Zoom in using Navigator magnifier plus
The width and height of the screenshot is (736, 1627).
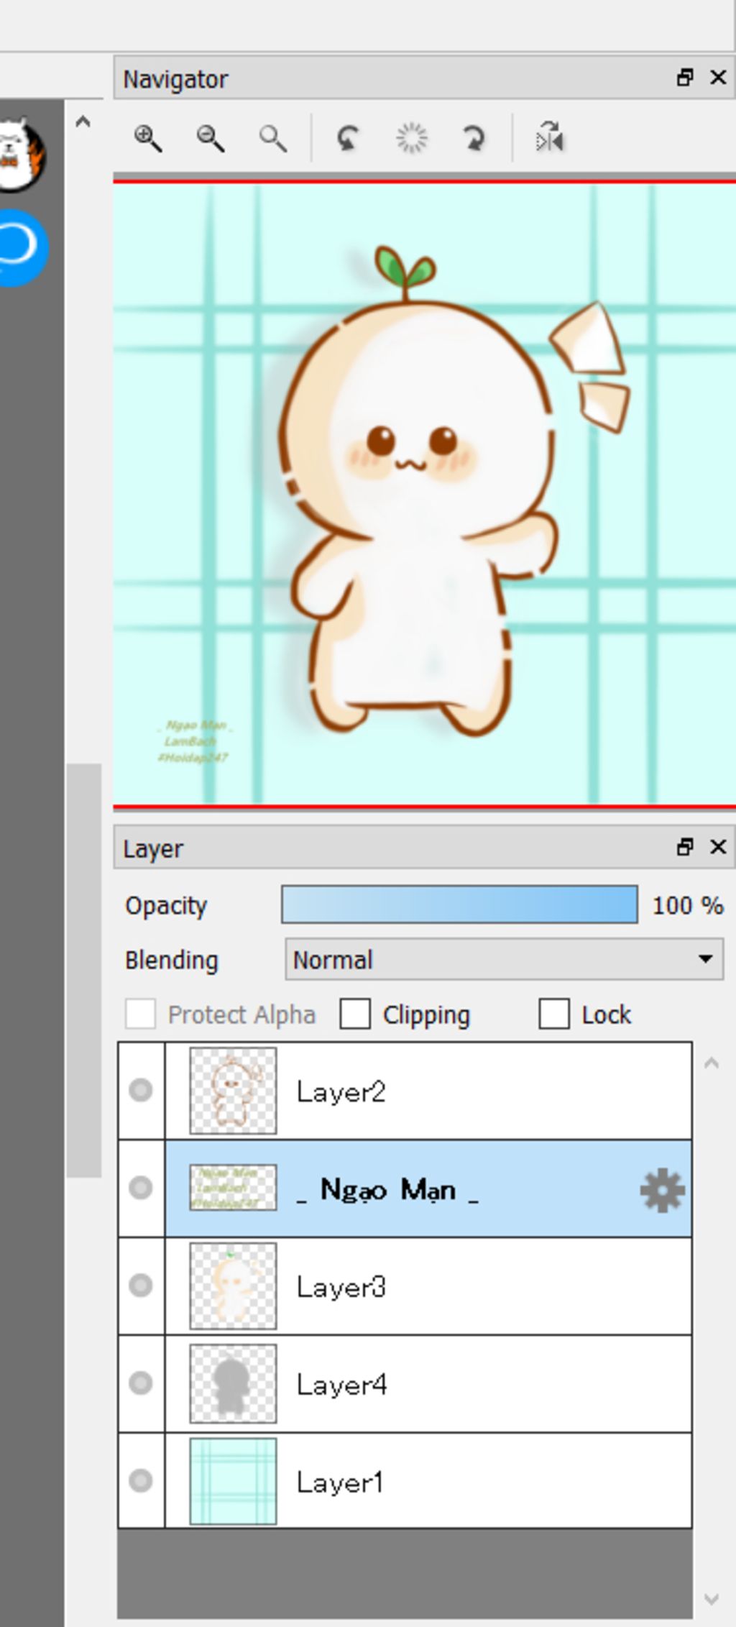pyautogui.click(x=147, y=137)
